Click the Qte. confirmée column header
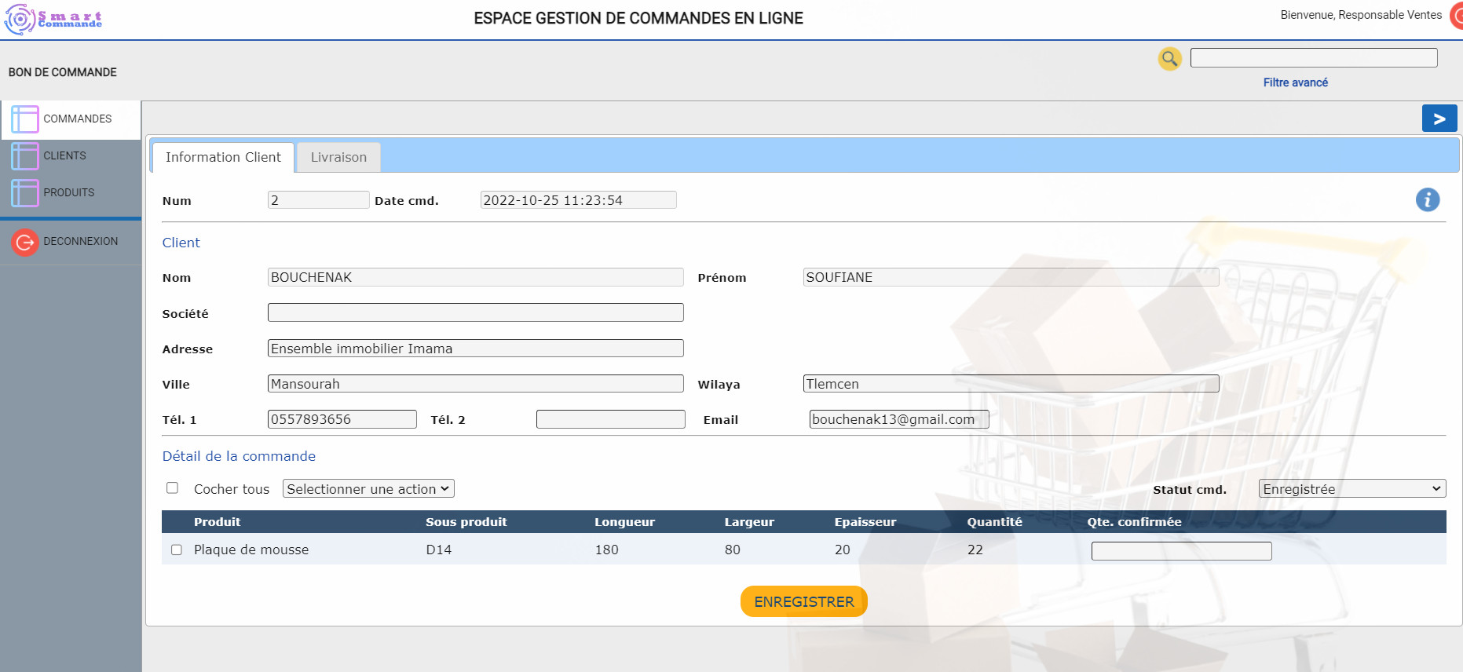Viewport: 1463px width, 672px height. [1134, 522]
